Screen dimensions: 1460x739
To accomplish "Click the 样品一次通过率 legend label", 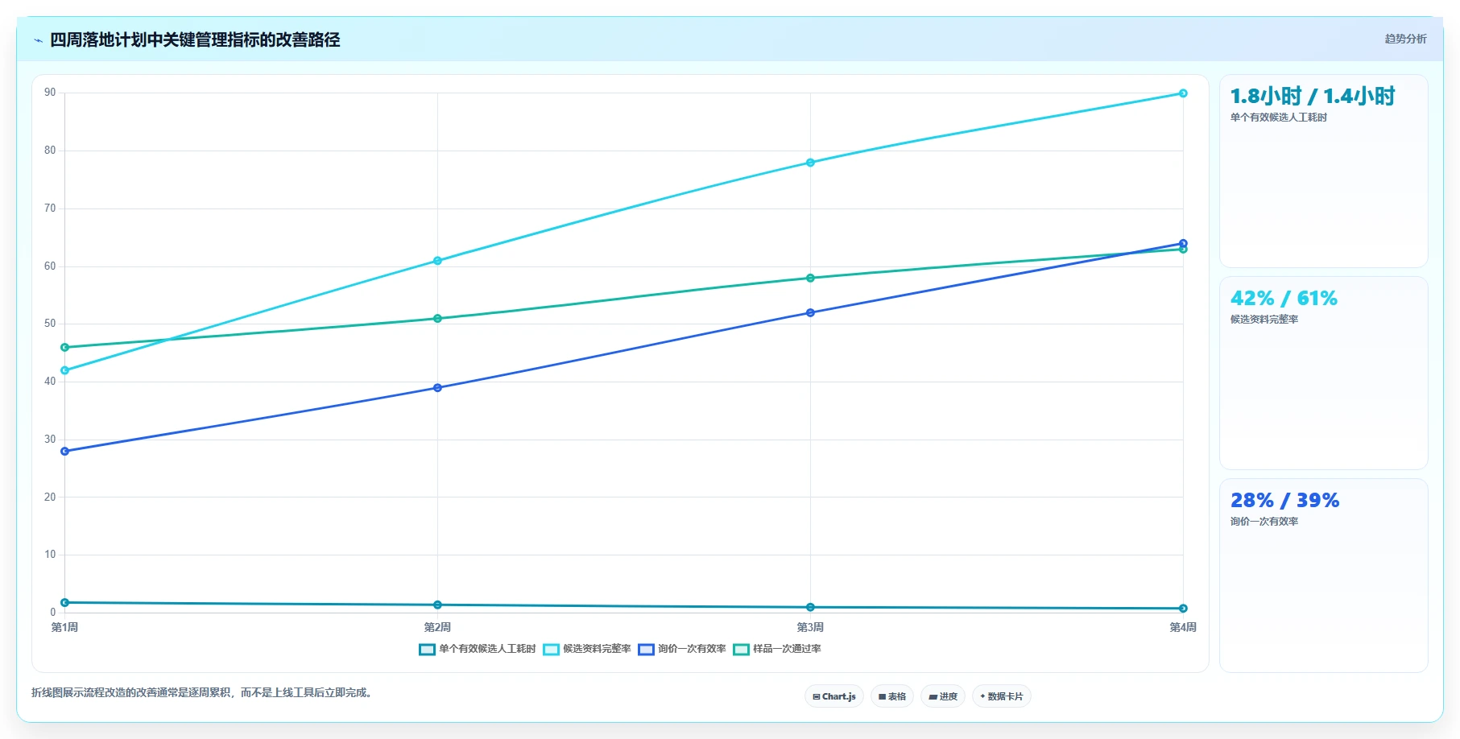I will tap(787, 649).
